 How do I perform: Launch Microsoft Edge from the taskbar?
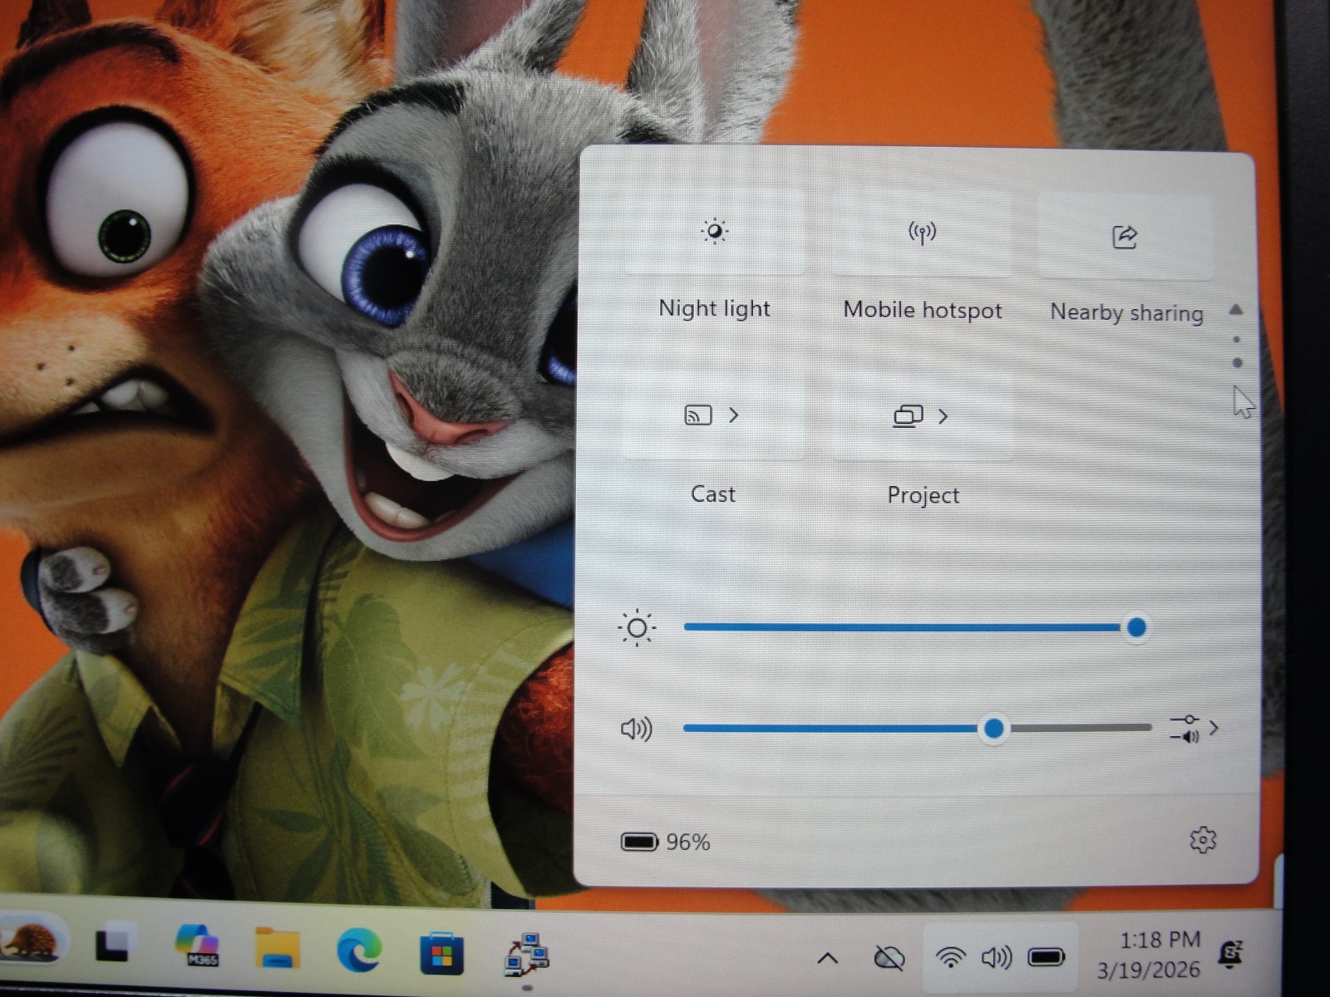(x=359, y=949)
